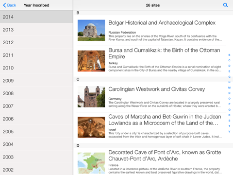Jump to letter B in the index
The height and width of the screenshot is (175, 233).
[229, 55]
